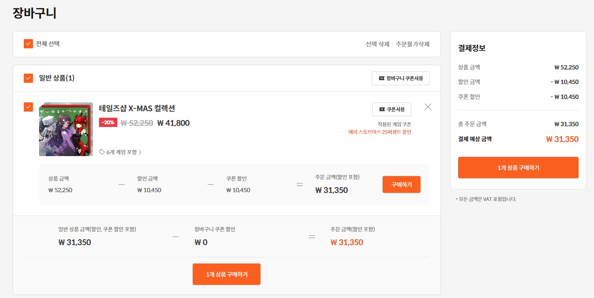Open the 테일즈샵 X-MAS 컬렉션 title link
This screenshot has width=594, height=298.
(x=137, y=109)
